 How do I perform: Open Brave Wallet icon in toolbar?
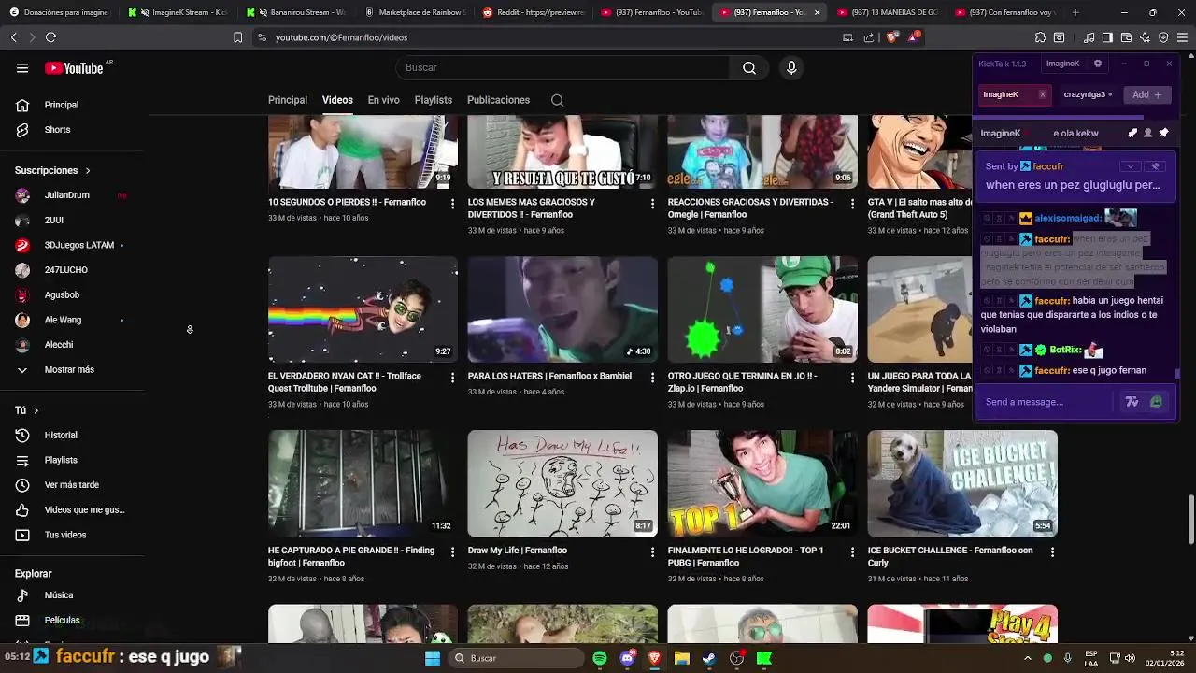click(1126, 37)
